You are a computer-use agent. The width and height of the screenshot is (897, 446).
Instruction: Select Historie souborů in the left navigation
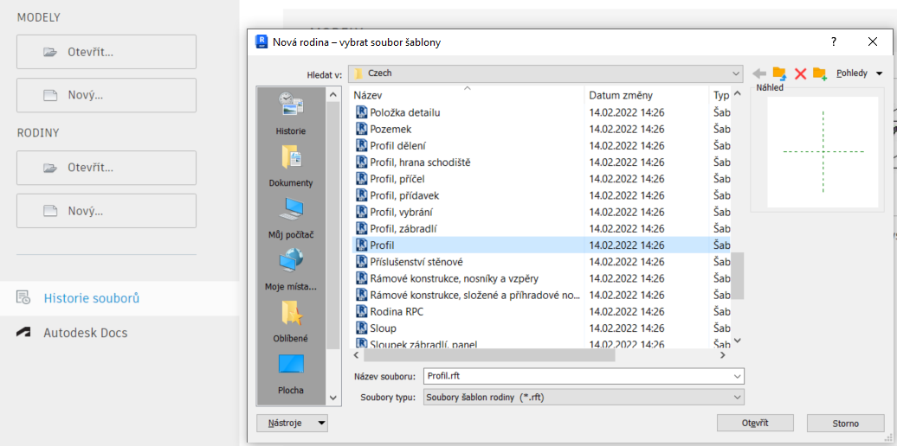point(92,298)
